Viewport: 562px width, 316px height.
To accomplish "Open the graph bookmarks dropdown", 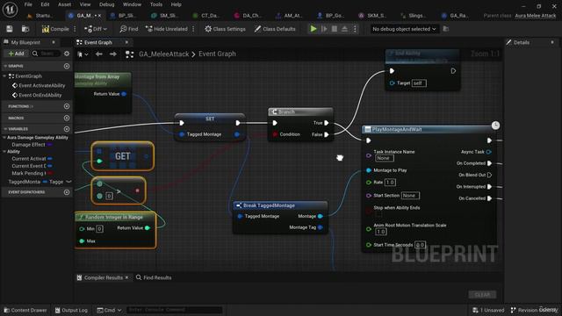I will coord(83,54).
